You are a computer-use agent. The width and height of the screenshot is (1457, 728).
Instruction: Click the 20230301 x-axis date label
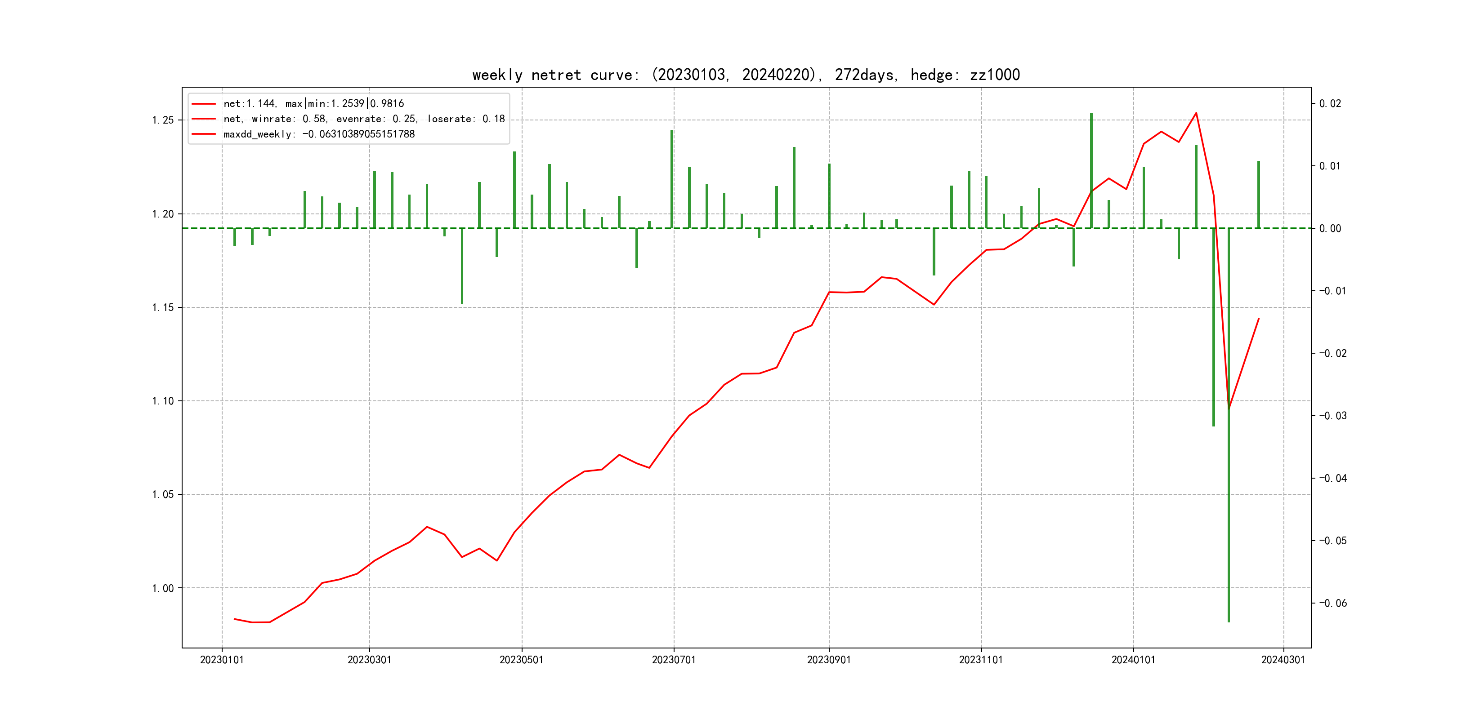tap(369, 660)
